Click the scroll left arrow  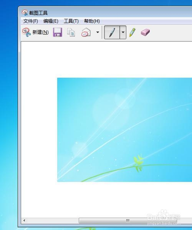(x=24, y=220)
